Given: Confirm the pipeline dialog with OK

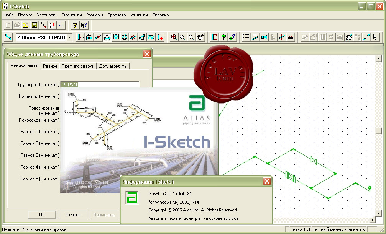Looking at the screenshot, I should pos(42,215).
